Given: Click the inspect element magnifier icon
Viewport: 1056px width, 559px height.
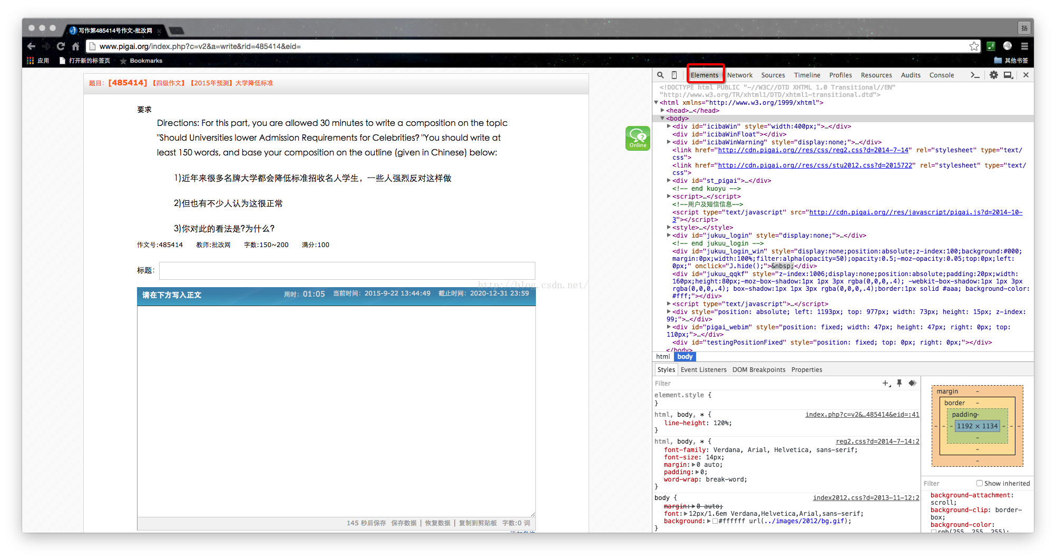Looking at the screenshot, I should 660,75.
